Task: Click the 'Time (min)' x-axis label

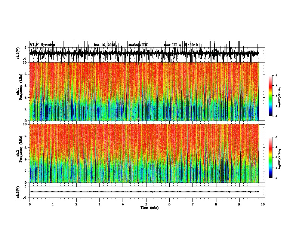Action: (149, 208)
